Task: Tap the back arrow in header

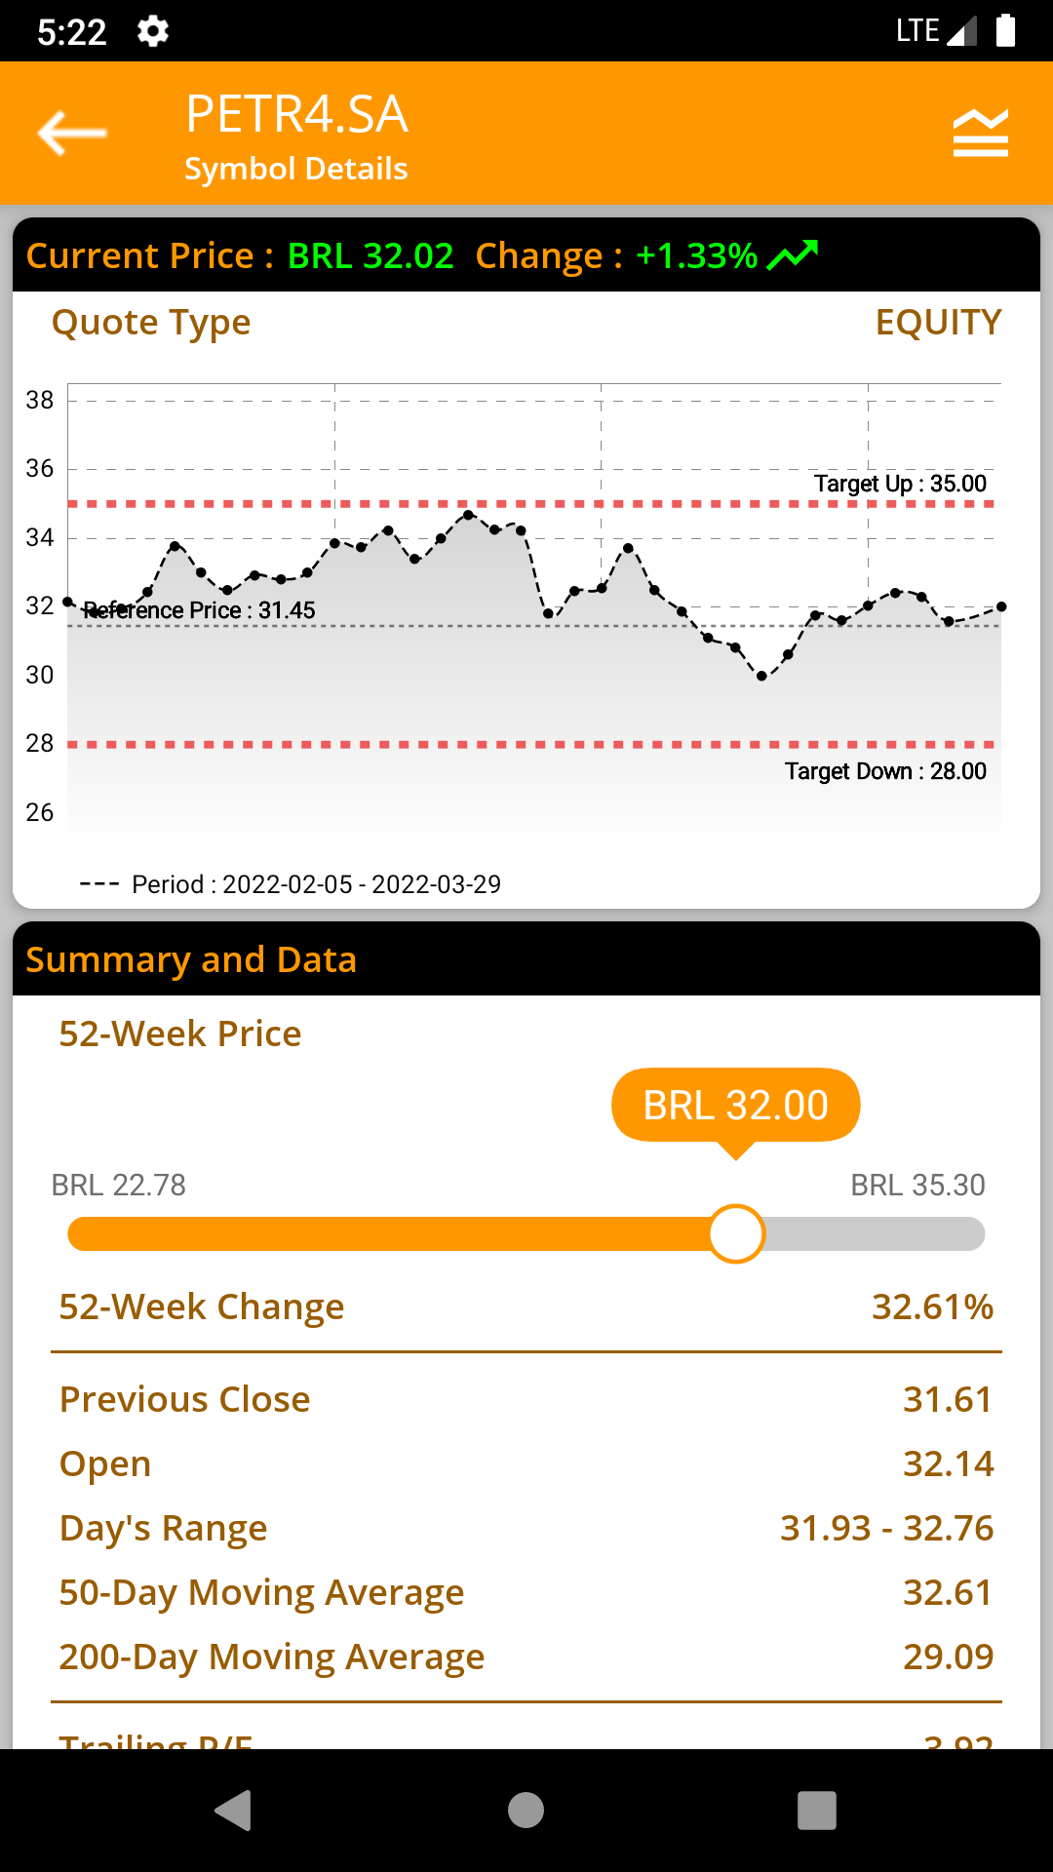Action: 72,134
